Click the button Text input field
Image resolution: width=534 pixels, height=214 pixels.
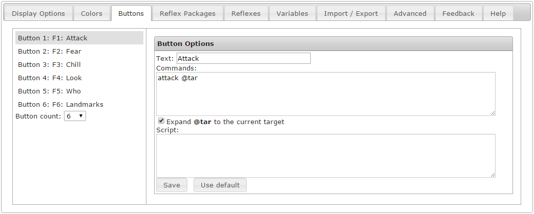coord(243,58)
